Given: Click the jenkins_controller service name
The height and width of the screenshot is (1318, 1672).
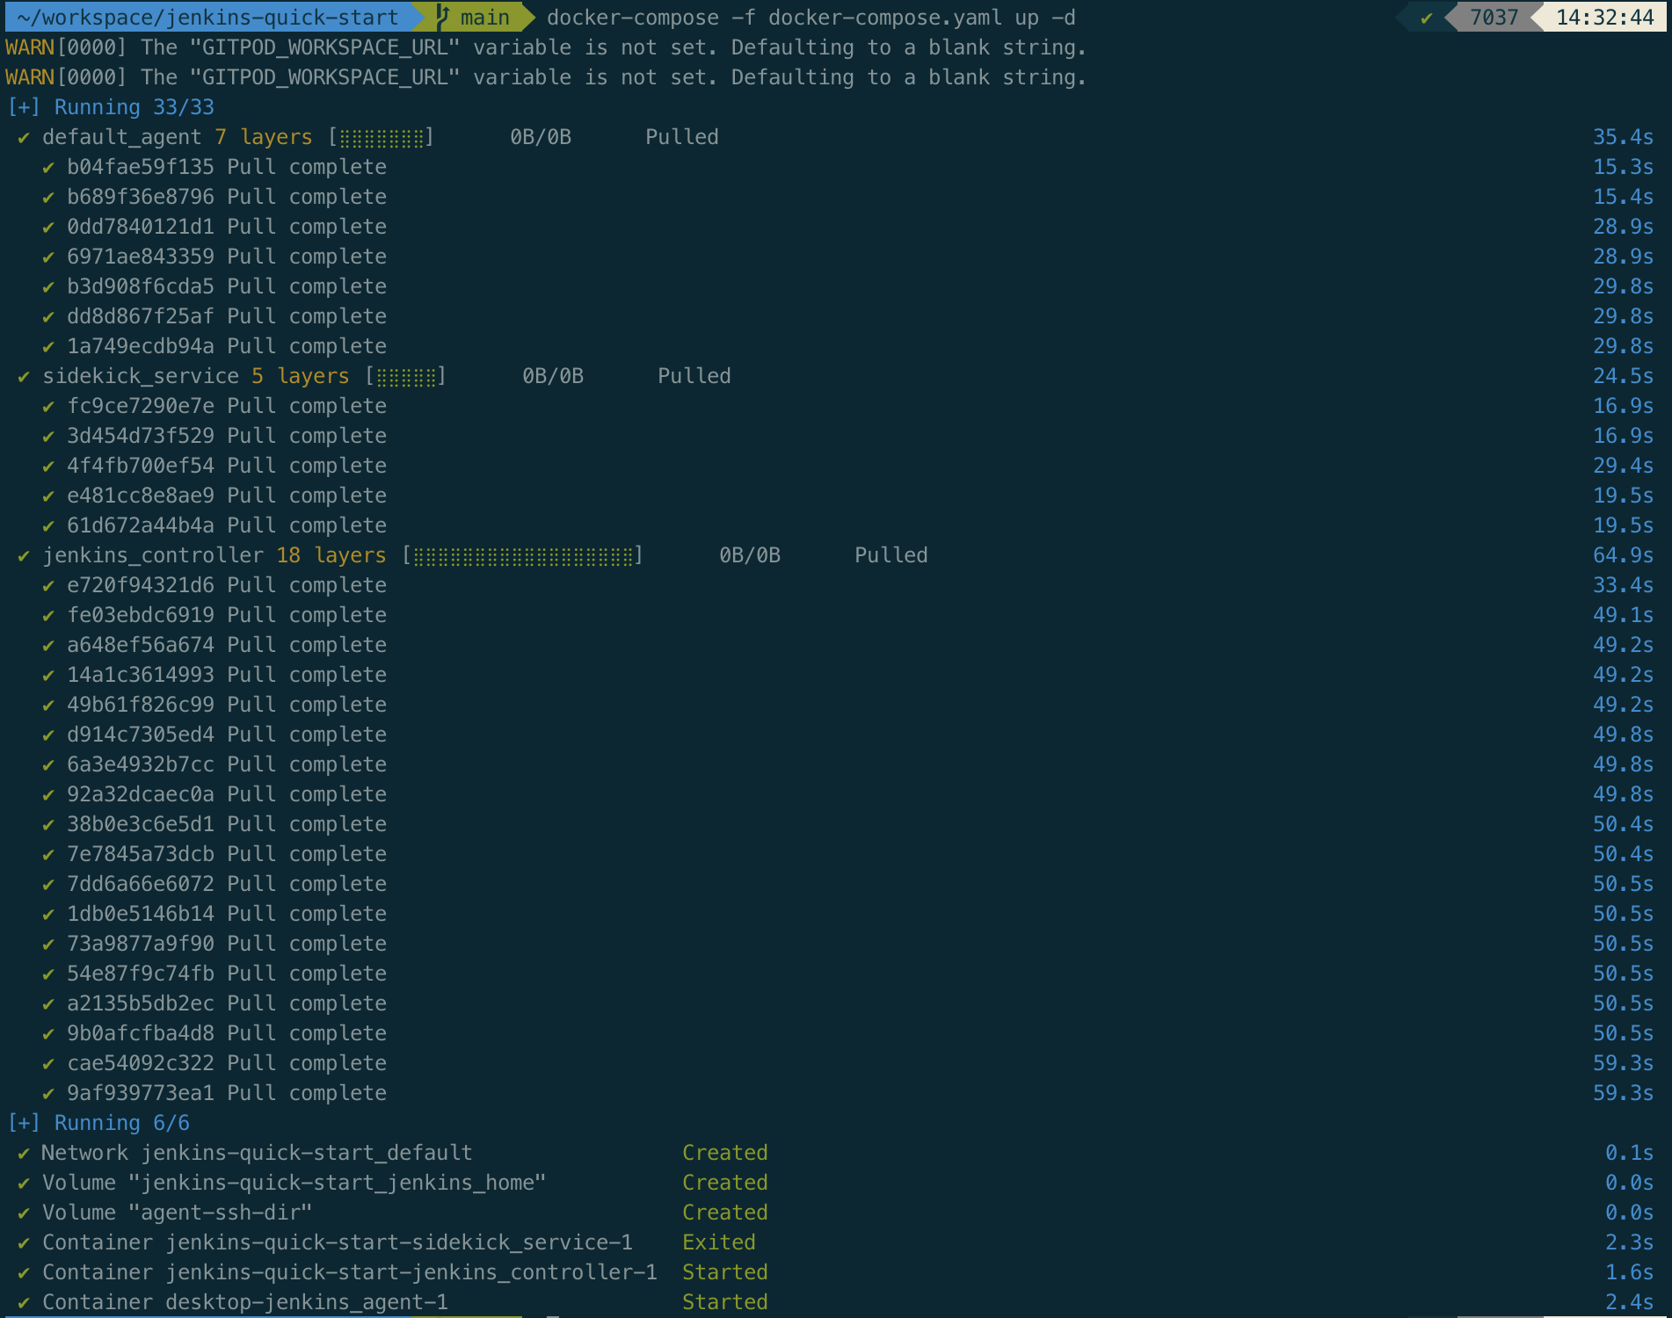Looking at the screenshot, I should point(153,555).
